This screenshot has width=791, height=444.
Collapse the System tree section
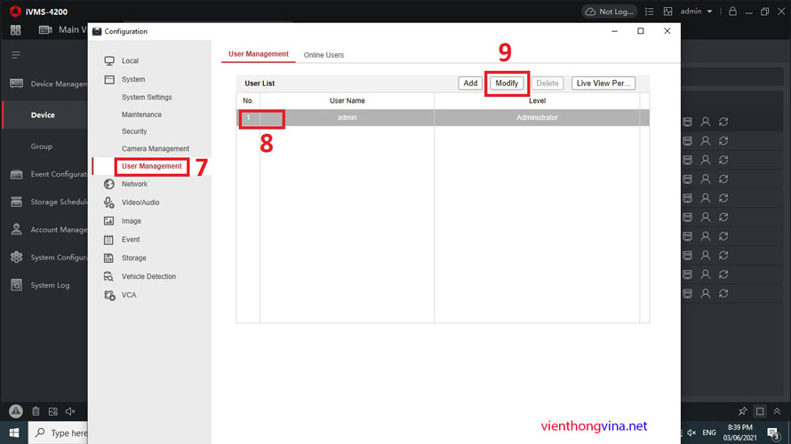point(132,79)
